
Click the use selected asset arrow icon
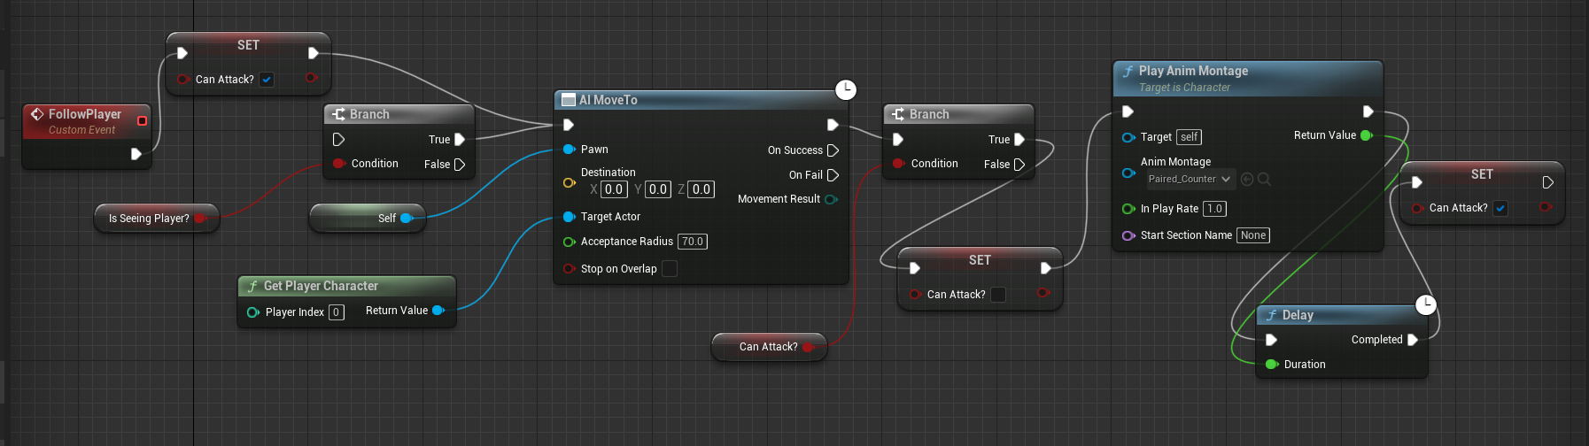1247,179
